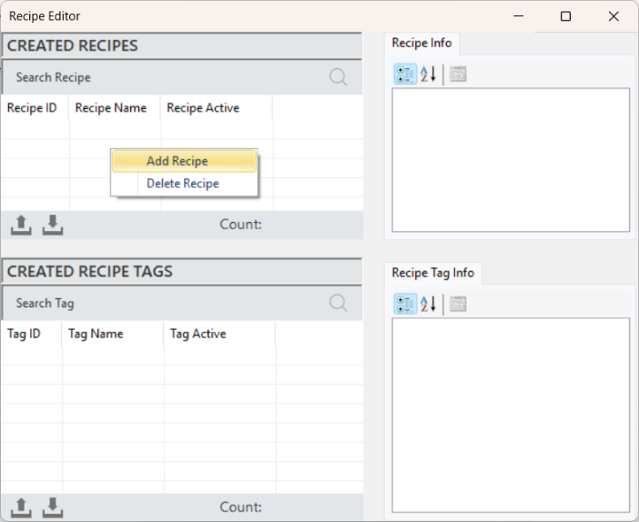Select the Recipe Info tab

click(x=421, y=43)
